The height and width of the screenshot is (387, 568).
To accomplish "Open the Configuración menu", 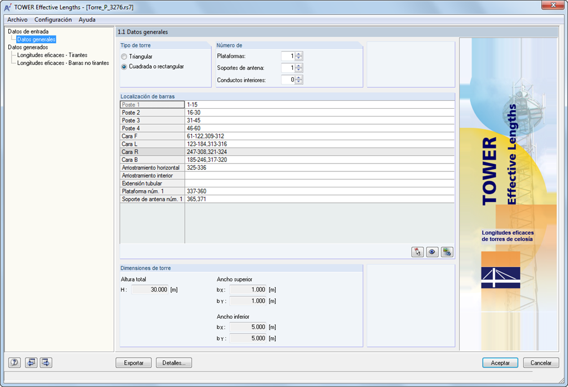I will pos(52,19).
